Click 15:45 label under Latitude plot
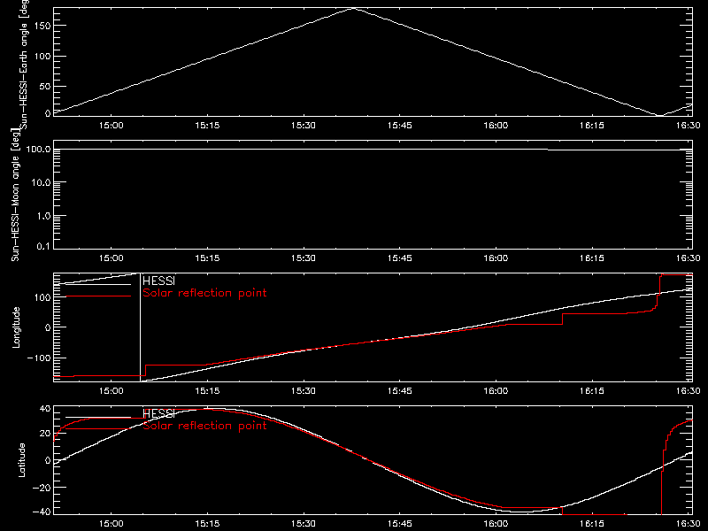 (400, 523)
